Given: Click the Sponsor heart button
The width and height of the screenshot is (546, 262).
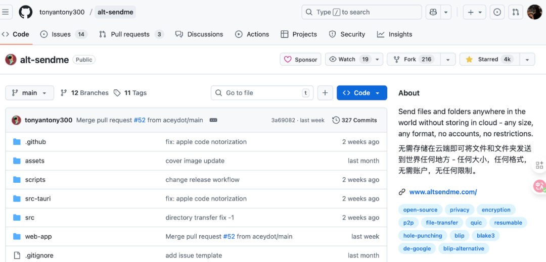Looking at the screenshot, I should click(x=300, y=60).
